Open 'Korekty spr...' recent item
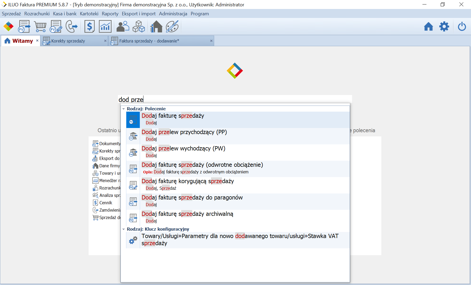 click(x=107, y=151)
